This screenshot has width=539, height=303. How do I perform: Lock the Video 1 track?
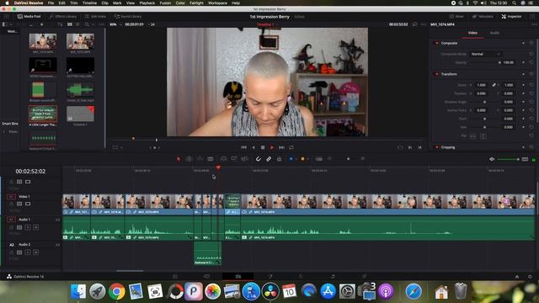11,204
